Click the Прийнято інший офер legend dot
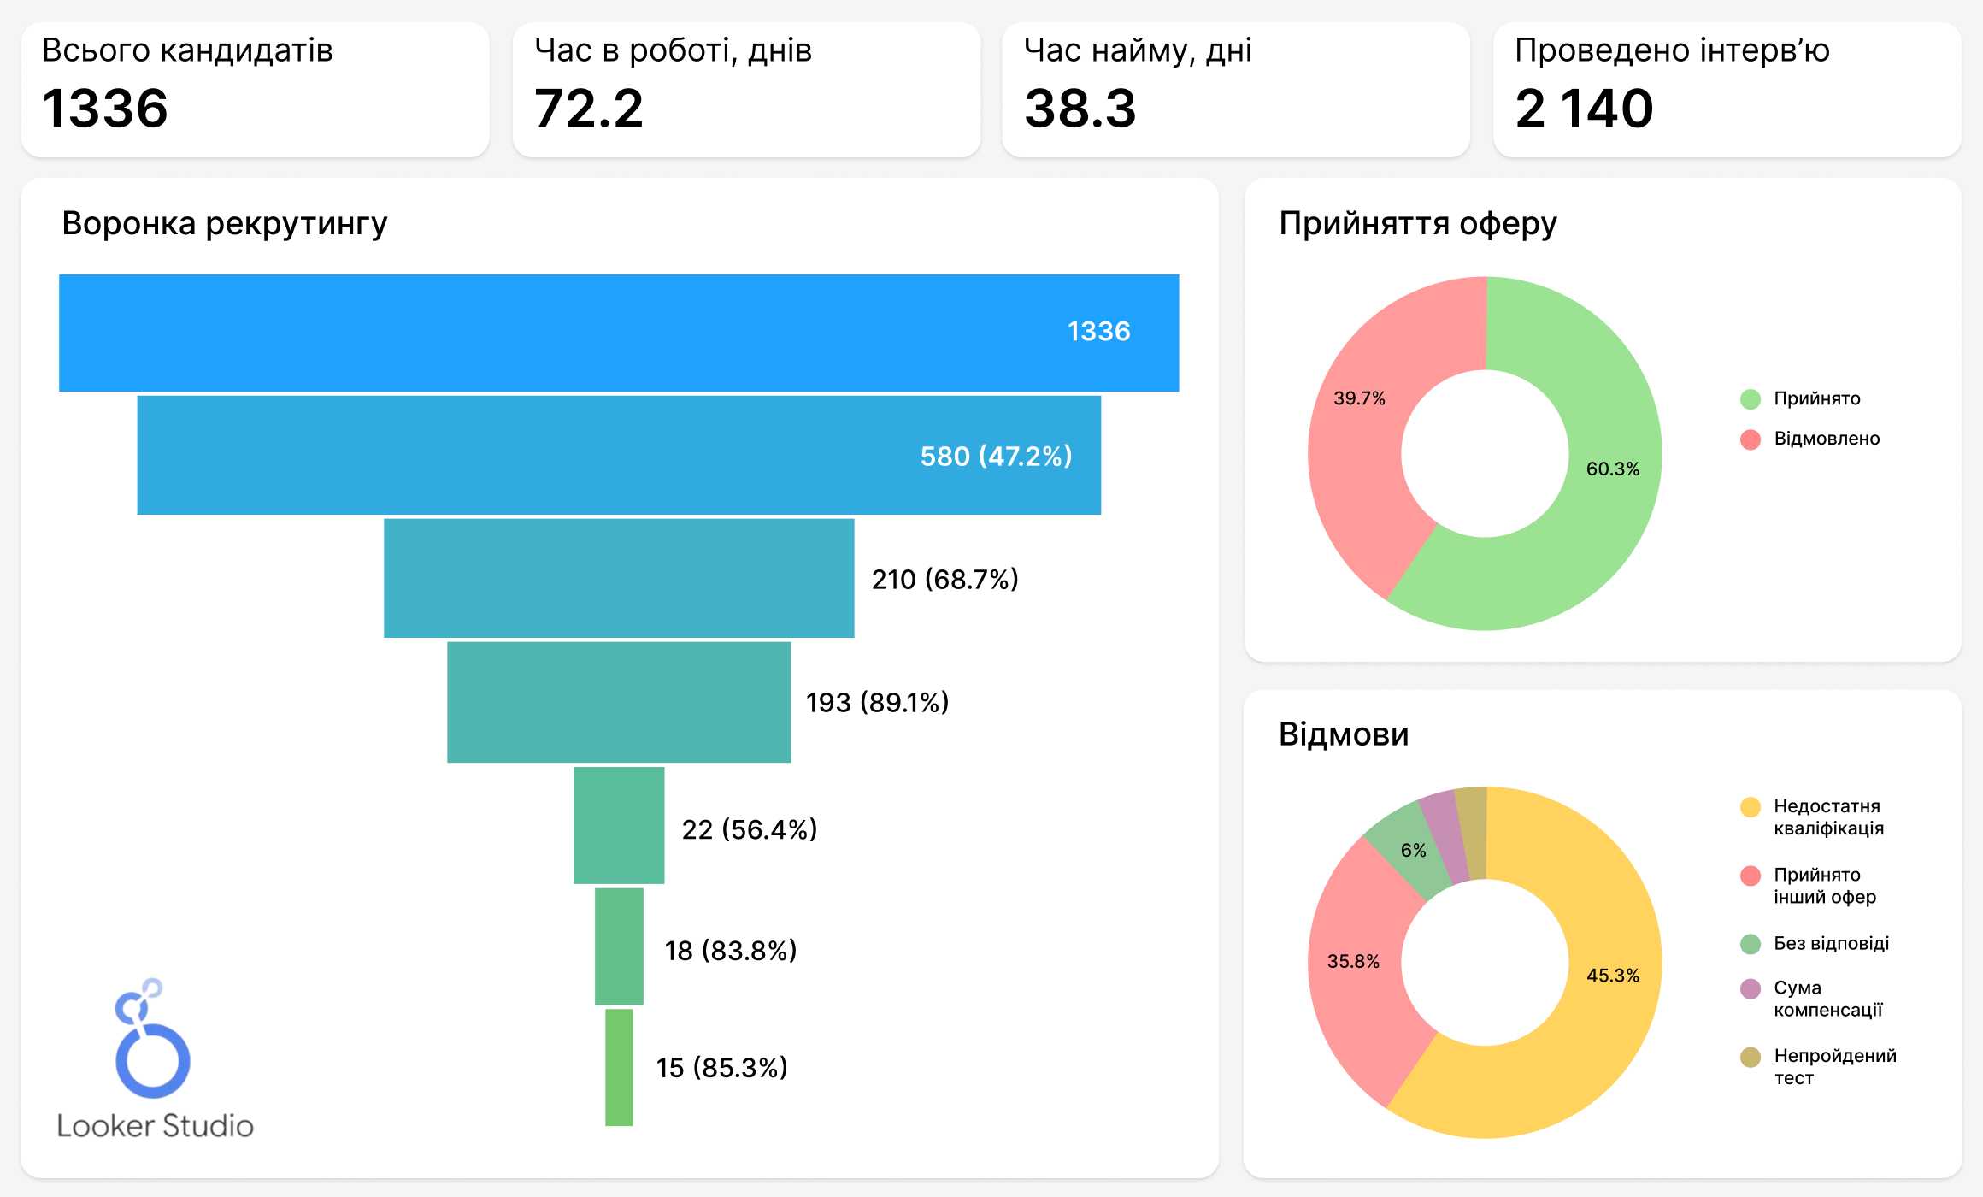Viewport: 1983px width, 1197px height. 1750,876
